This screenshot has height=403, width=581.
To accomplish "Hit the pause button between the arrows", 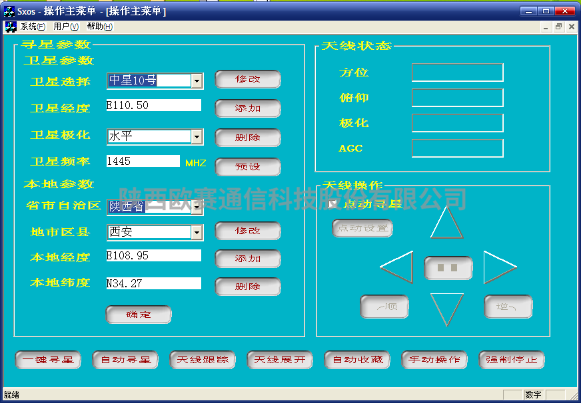I will 448,268.
